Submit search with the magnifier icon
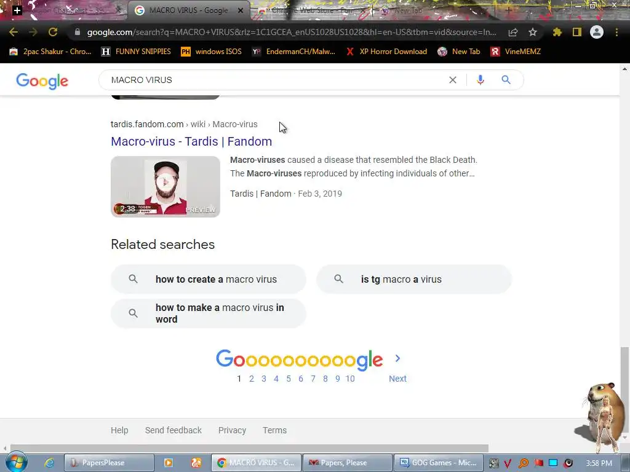The height and width of the screenshot is (472, 630). click(506, 80)
